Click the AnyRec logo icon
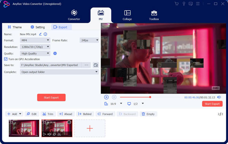This screenshot has width=228, height=144. [6, 4]
